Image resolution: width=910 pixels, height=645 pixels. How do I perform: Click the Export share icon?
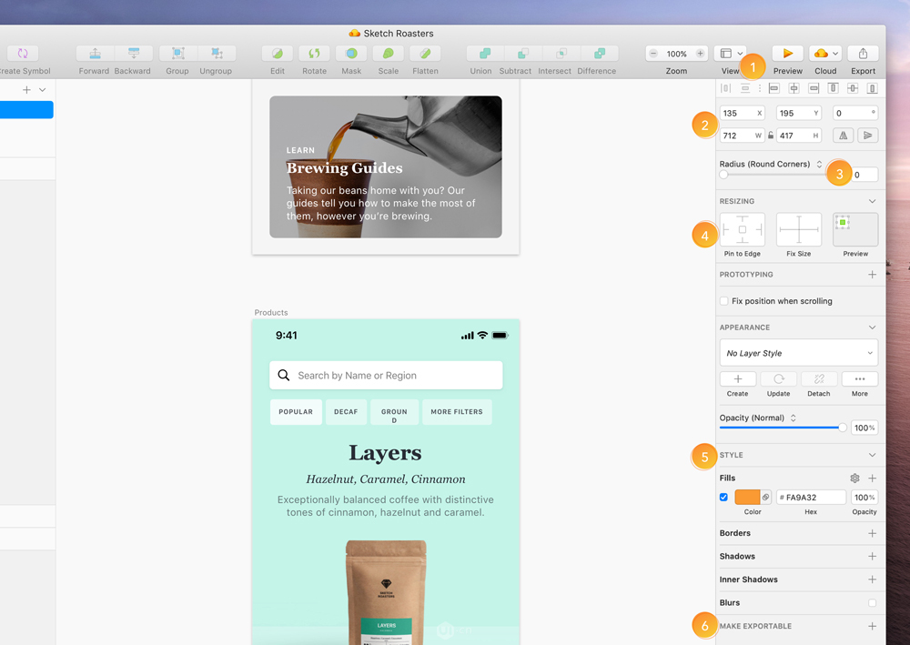(863, 54)
